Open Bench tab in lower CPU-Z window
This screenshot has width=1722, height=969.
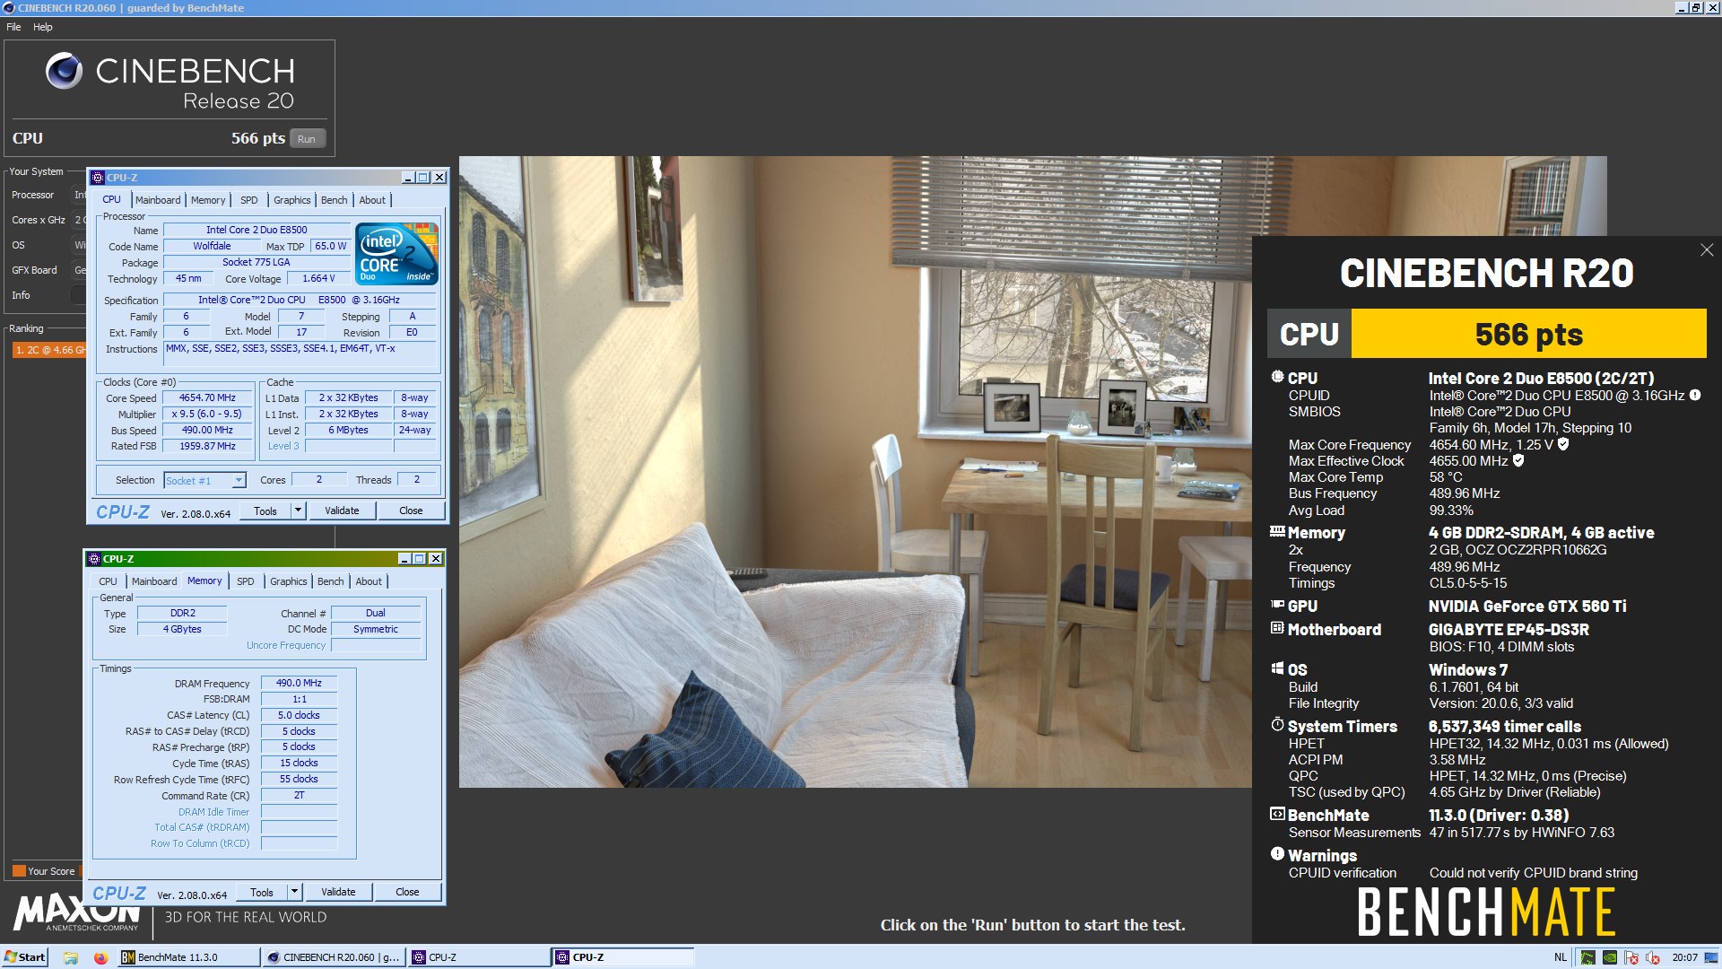(330, 581)
